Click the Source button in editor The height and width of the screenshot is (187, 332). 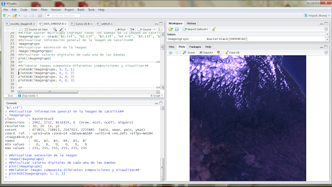tap(145, 30)
